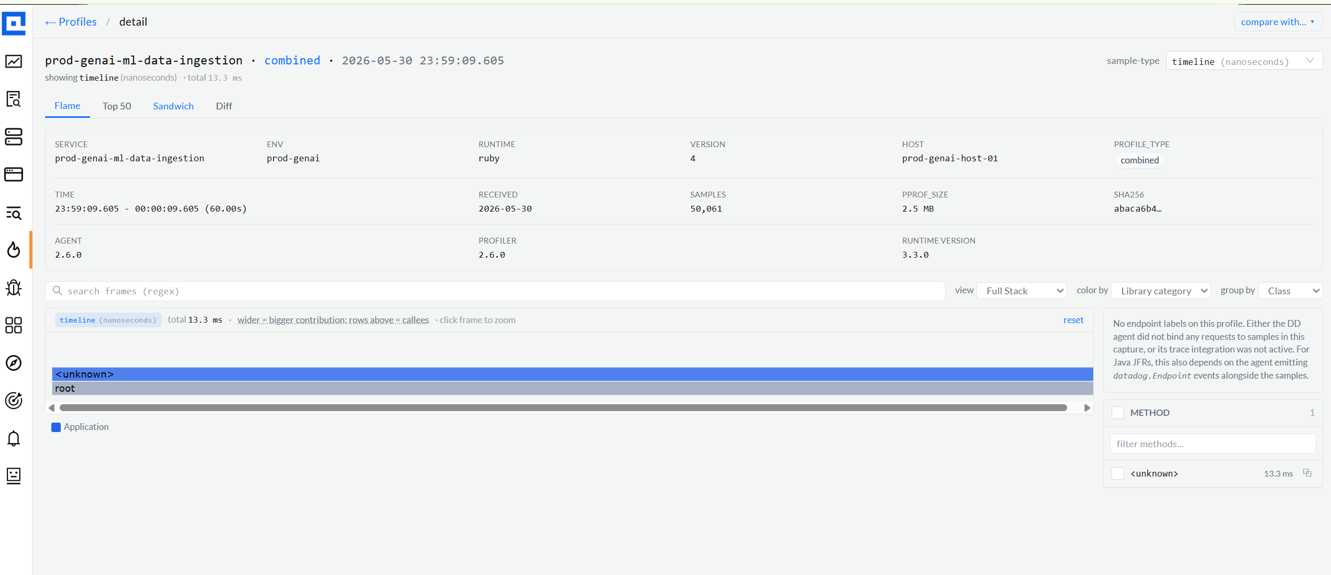Viewport: 1331px width, 575px height.
Task: Click the timeline (nanoseconds) chip
Action: [x=108, y=320]
